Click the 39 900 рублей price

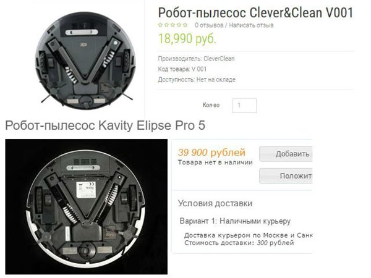click(211, 152)
